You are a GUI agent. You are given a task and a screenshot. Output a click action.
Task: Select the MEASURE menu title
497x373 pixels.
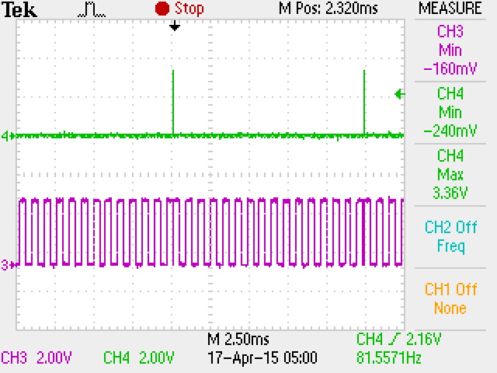tap(450, 9)
